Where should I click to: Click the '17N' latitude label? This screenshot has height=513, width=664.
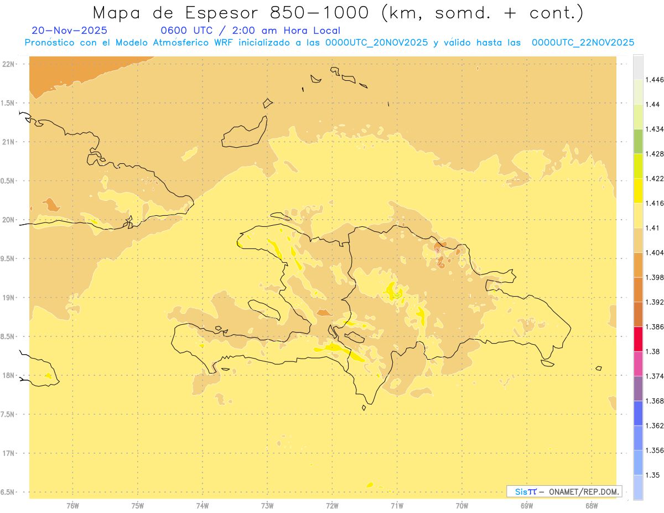(x=9, y=453)
